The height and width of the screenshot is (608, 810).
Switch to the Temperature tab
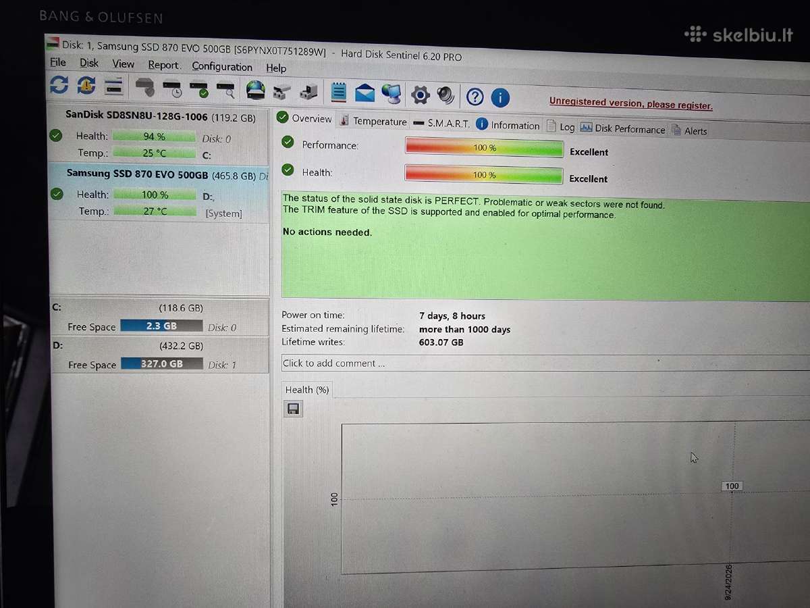(373, 121)
